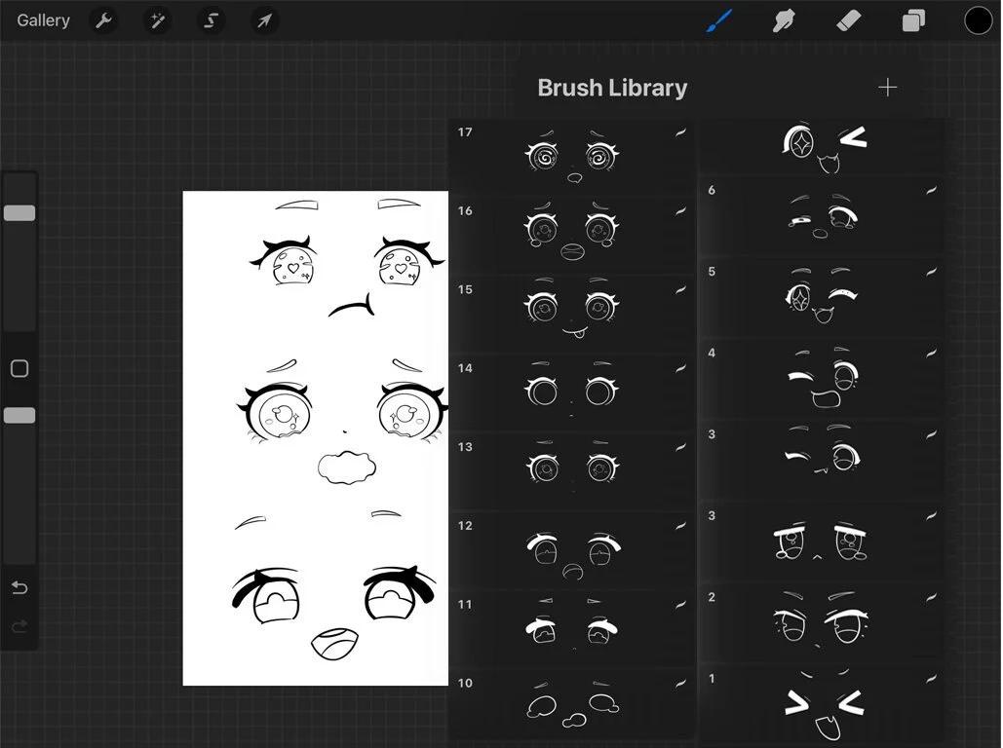Adjust the brush opacity slider handle
Screen dimensions: 1003x748
click(x=19, y=416)
